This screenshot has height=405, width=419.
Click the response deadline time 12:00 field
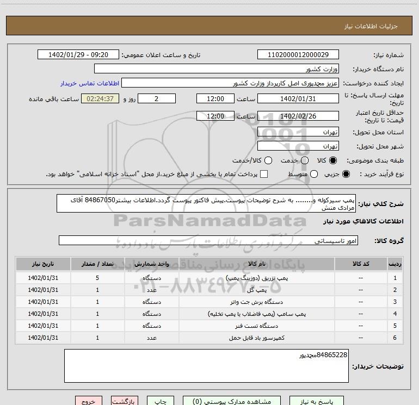click(x=215, y=98)
